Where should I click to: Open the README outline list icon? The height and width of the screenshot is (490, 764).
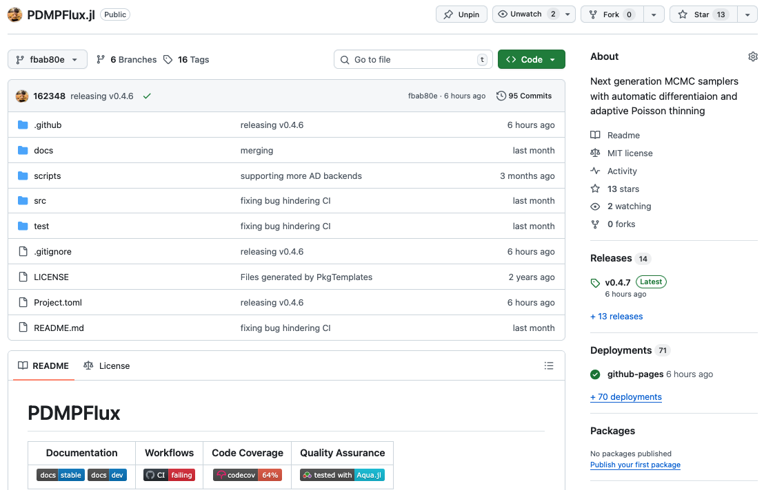pos(549,365)
